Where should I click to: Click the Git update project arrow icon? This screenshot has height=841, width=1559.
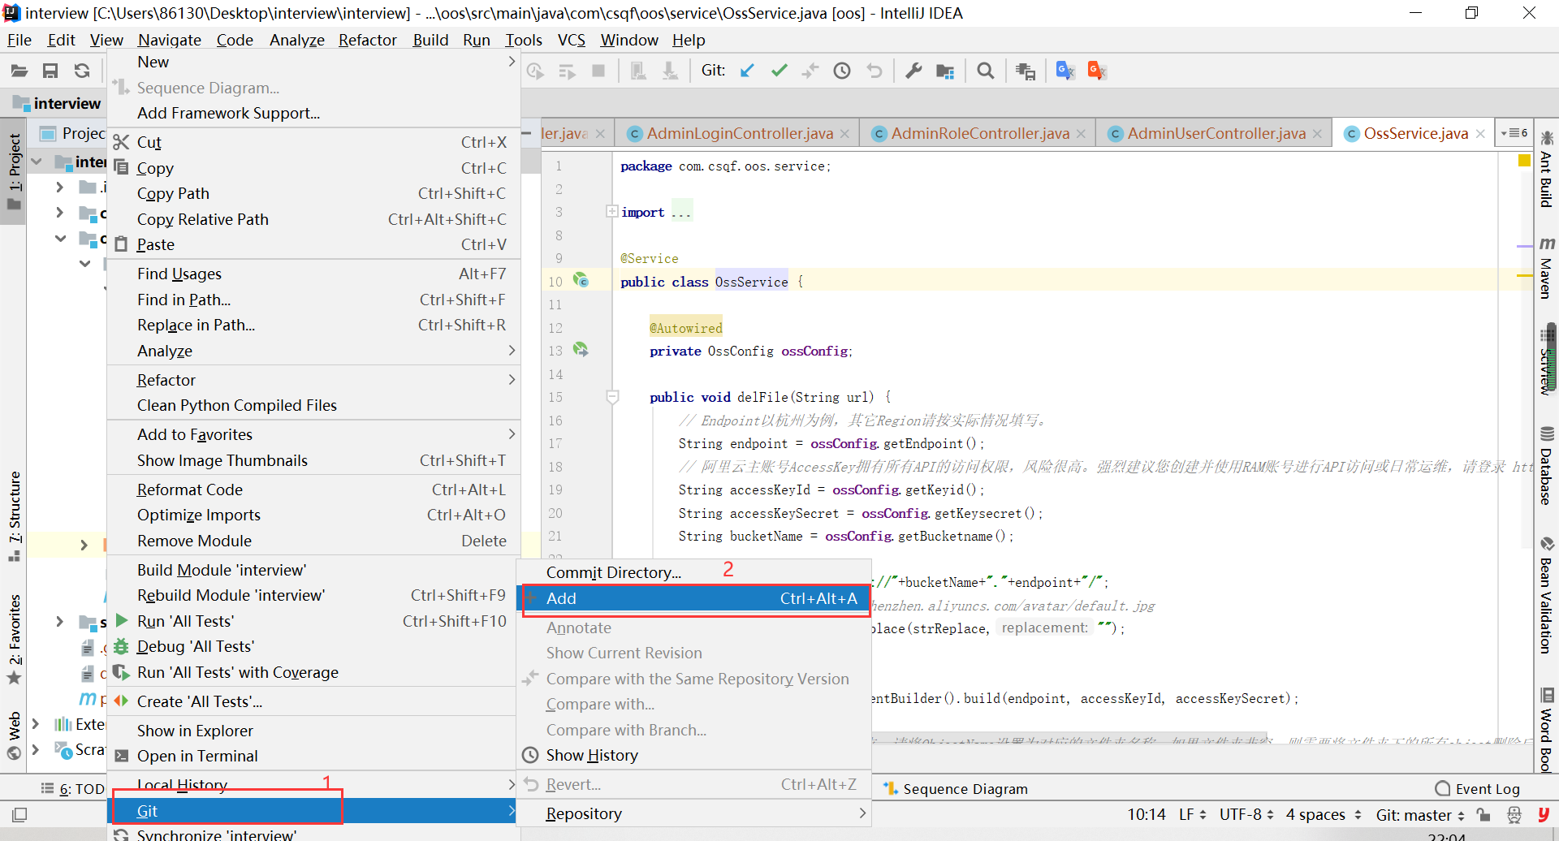pyautogui.click(x=747, y=71)
